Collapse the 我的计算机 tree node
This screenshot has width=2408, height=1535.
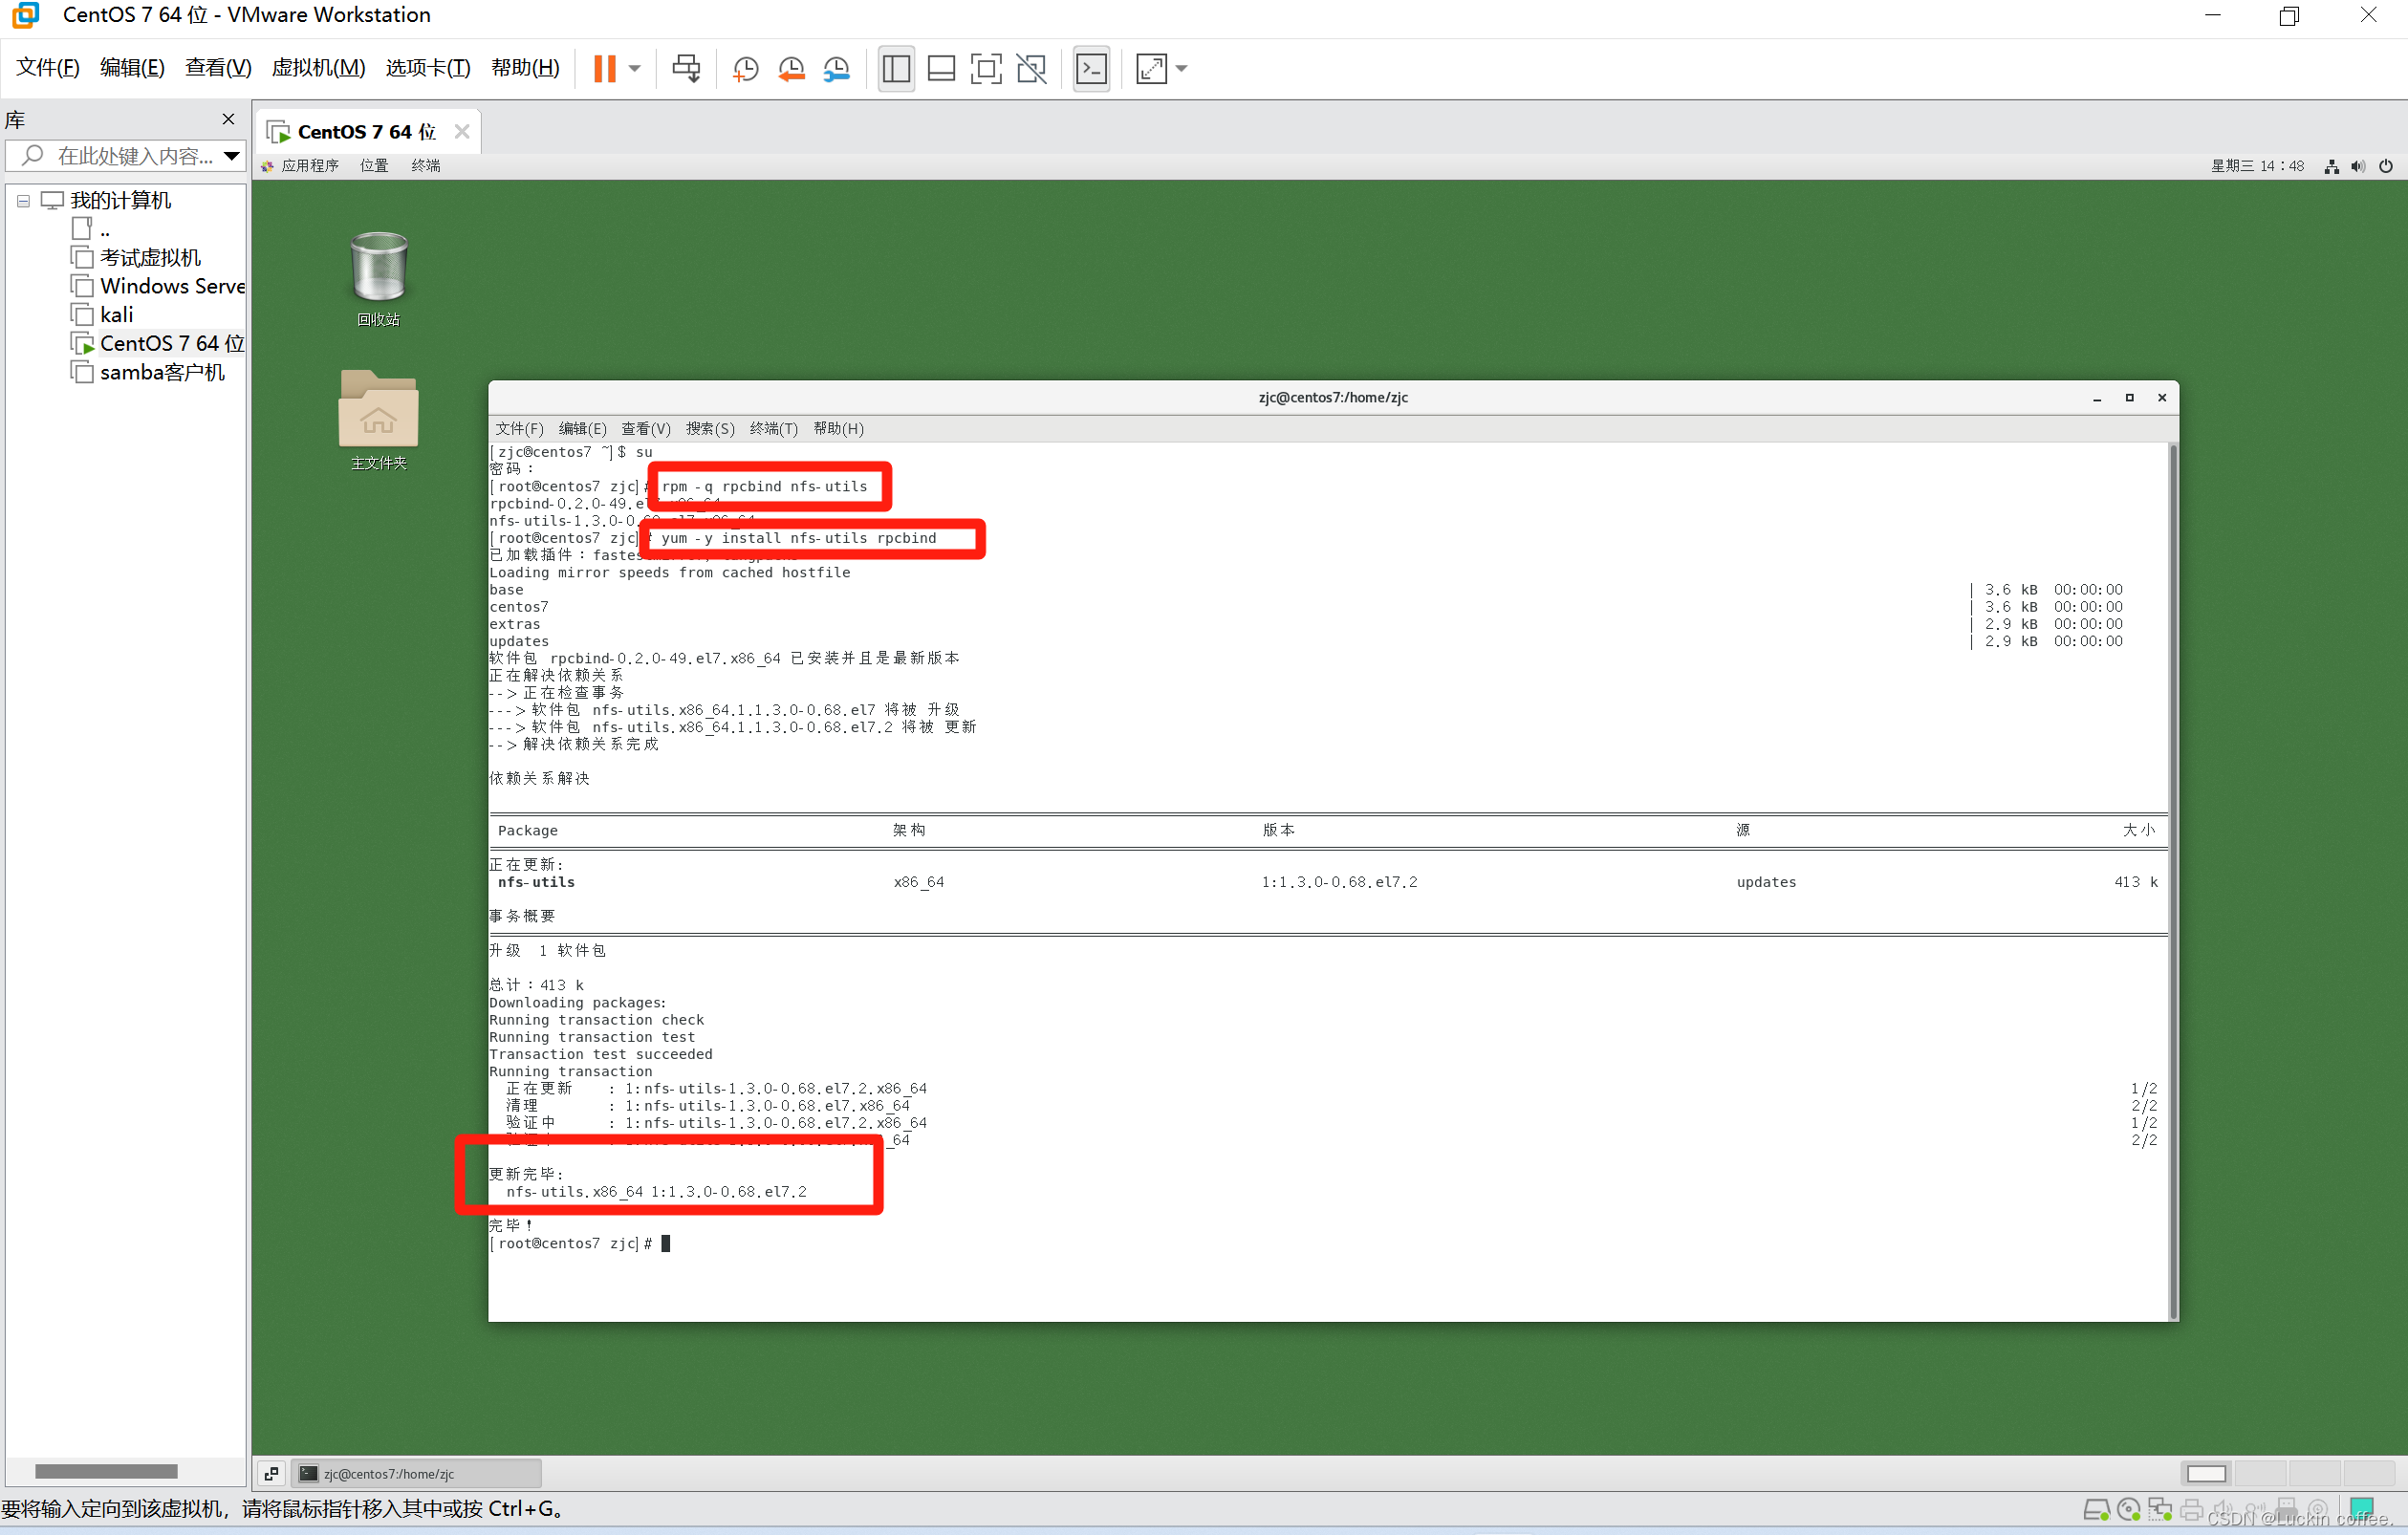23,201
